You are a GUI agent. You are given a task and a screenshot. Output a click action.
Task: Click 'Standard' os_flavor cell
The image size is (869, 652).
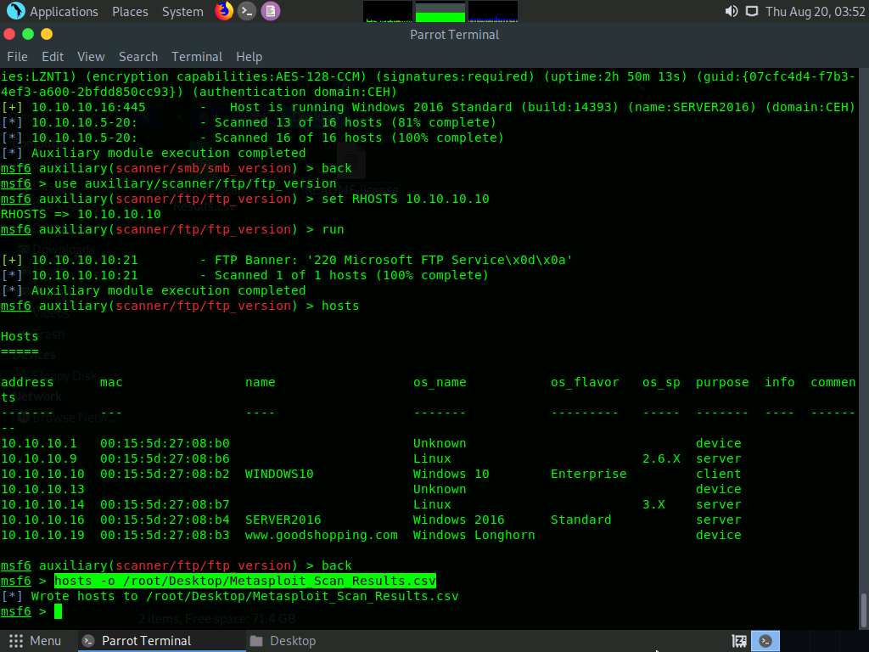[580, 520]
